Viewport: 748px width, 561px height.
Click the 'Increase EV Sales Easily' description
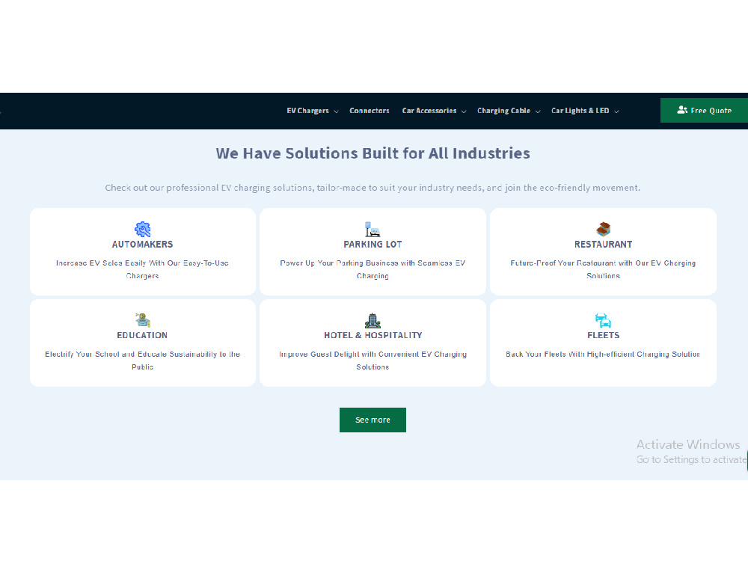(x=143, y=269)
